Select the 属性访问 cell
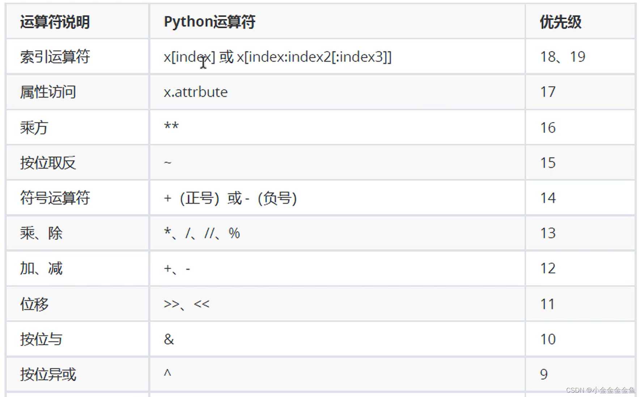 (48, 92)
